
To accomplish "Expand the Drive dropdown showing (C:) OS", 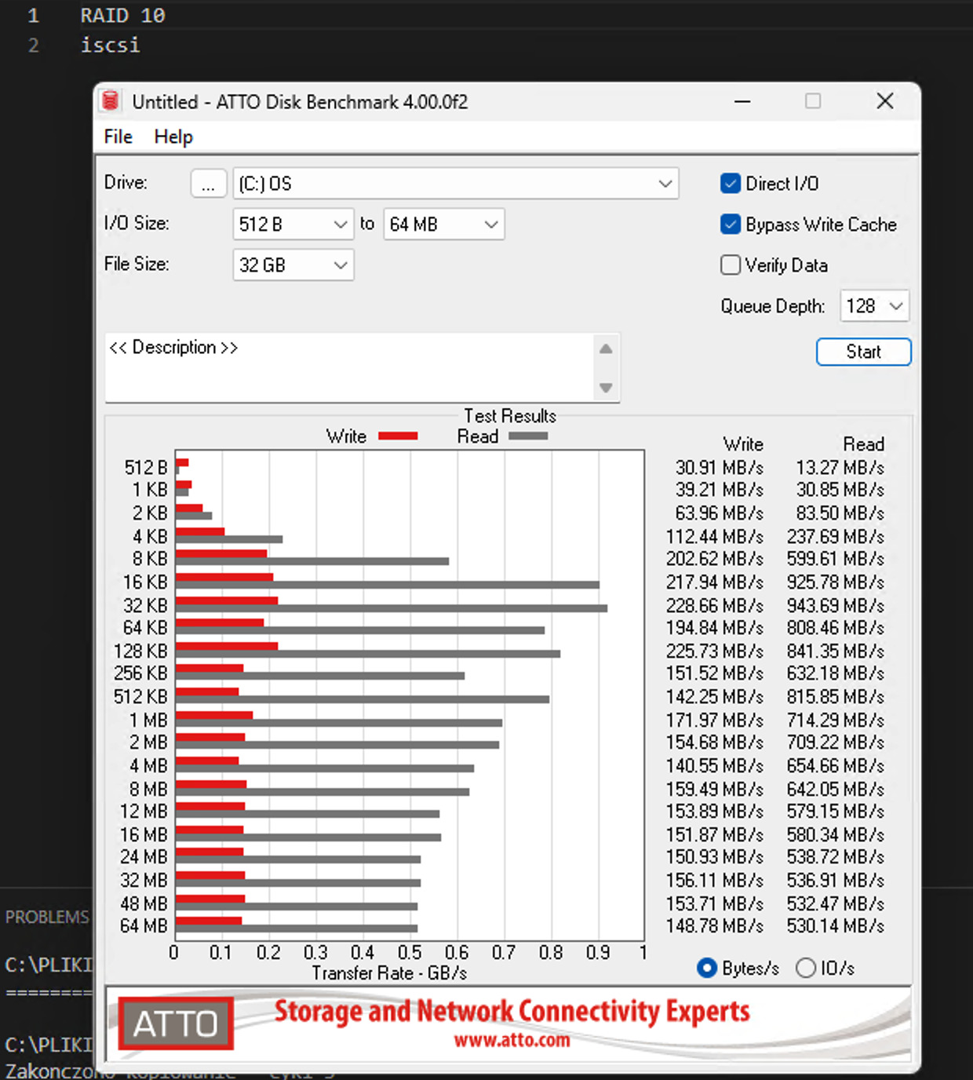I will (455, 184).
